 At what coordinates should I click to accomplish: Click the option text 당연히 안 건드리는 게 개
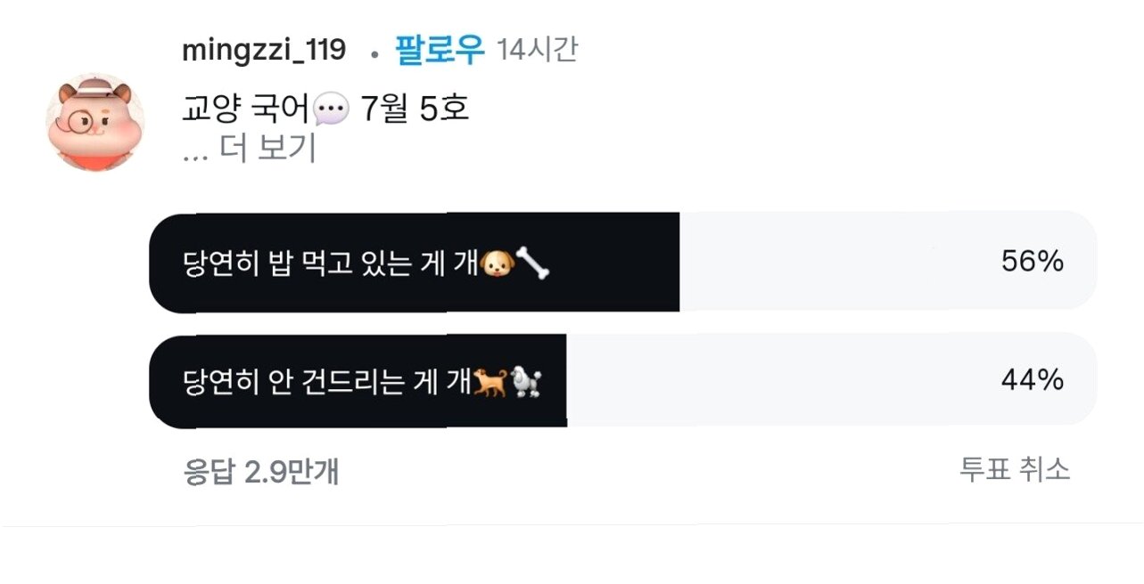click(328, 383)
